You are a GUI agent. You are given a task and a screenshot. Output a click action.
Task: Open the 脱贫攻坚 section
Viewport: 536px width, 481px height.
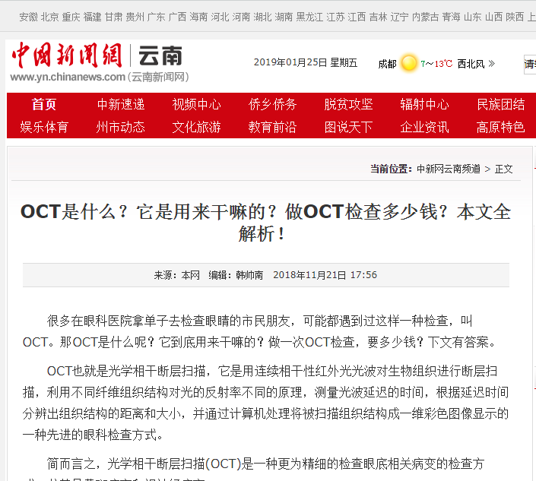[348, 105]
